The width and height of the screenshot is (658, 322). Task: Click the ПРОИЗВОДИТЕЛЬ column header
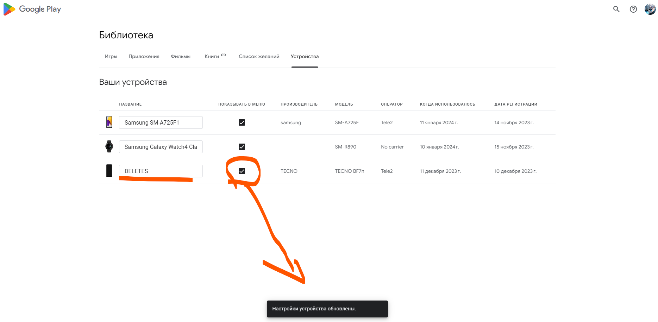click(299, 104)
